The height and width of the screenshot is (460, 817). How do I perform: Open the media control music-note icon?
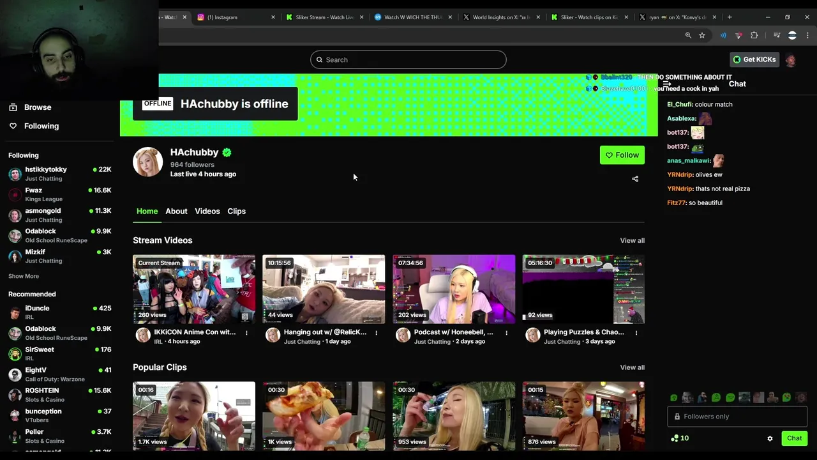point(777,35)
